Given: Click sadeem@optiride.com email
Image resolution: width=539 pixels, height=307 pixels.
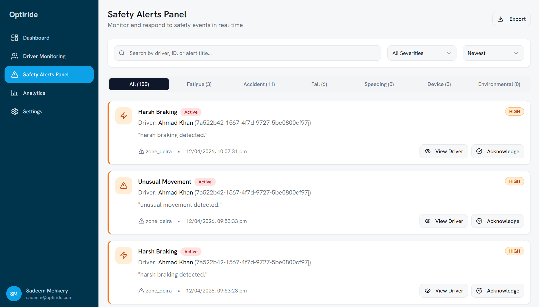Looking at the screenshot, I should click(49, 297).
